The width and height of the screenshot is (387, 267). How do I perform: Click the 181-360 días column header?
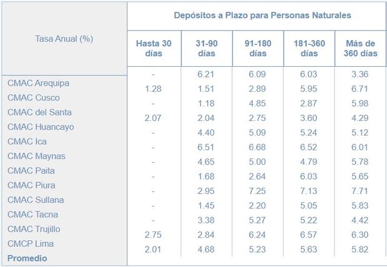coord(309,49)
